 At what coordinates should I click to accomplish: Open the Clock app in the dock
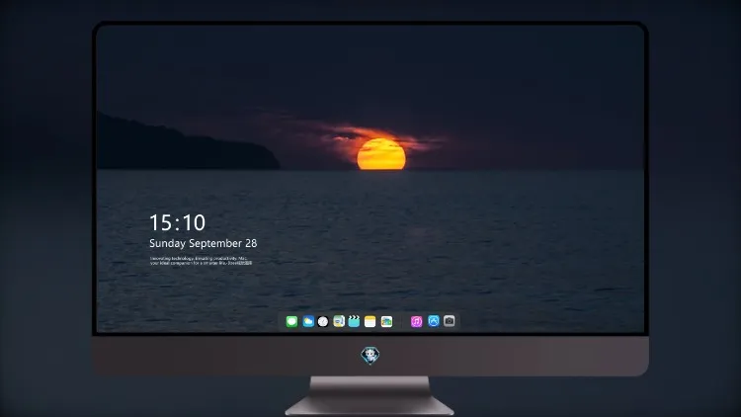(323, 321)
